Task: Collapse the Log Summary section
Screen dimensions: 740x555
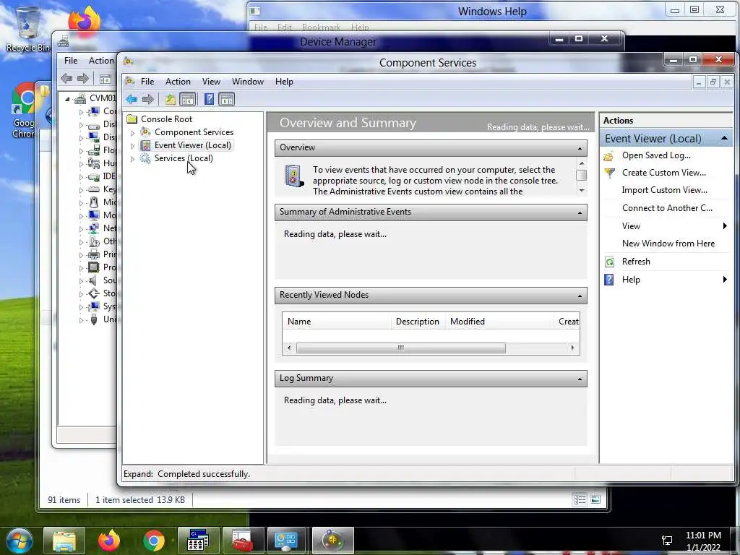Action: click(580, 379)
